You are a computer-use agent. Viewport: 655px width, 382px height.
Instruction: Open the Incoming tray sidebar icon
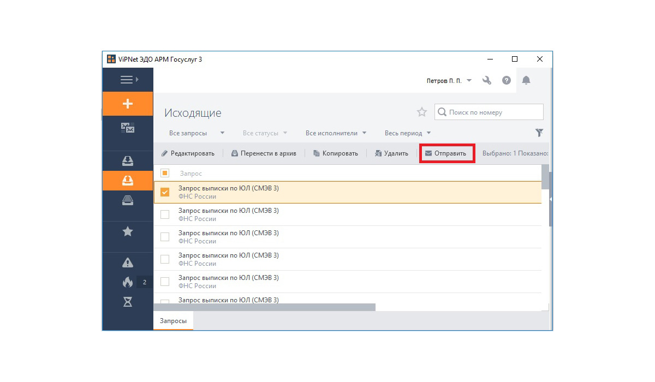tap(128, 161)
